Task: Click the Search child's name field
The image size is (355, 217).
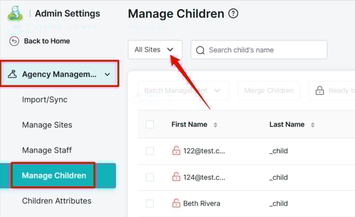Action: pos(265,50)
